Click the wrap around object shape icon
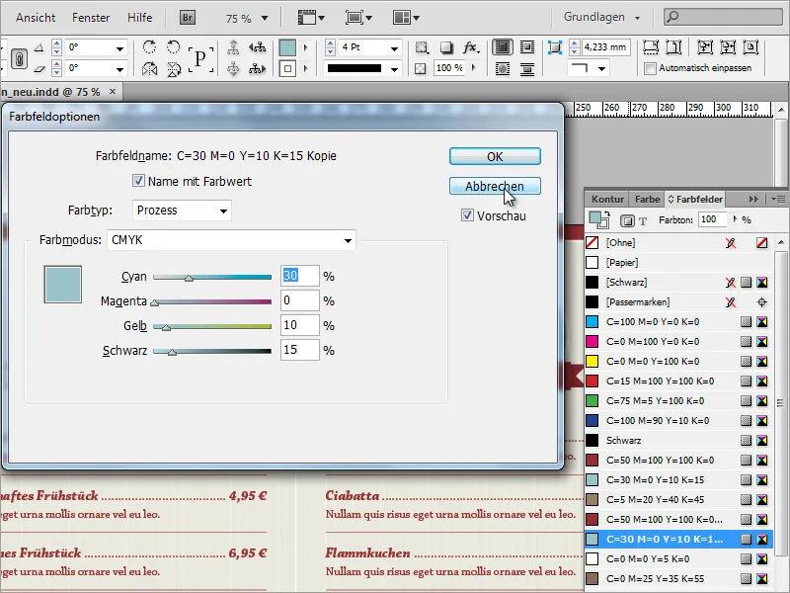 click(503, 68)
